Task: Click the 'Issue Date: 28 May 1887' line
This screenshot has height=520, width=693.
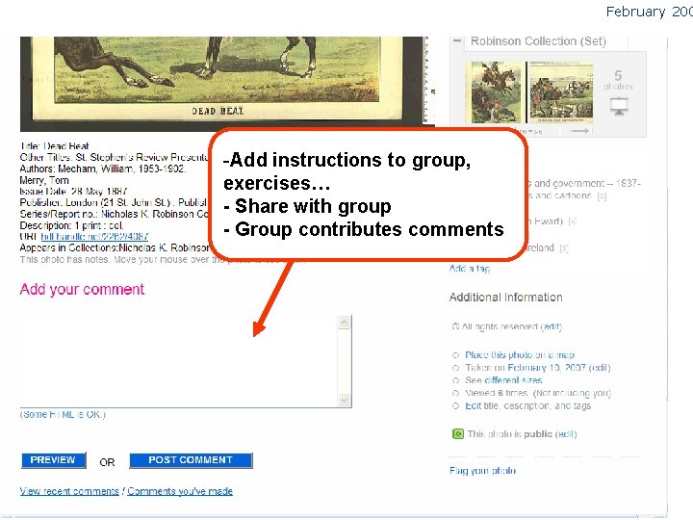Action: pyautogui.click(x=73, y=192)
